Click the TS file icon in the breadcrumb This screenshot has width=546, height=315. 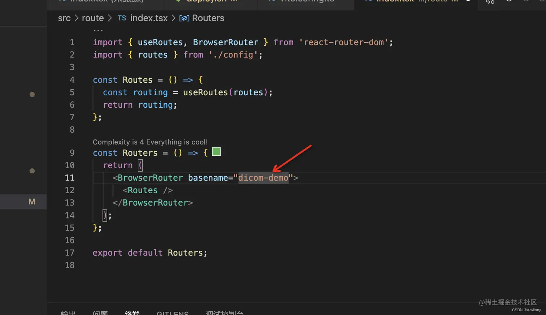click(122, 18)
